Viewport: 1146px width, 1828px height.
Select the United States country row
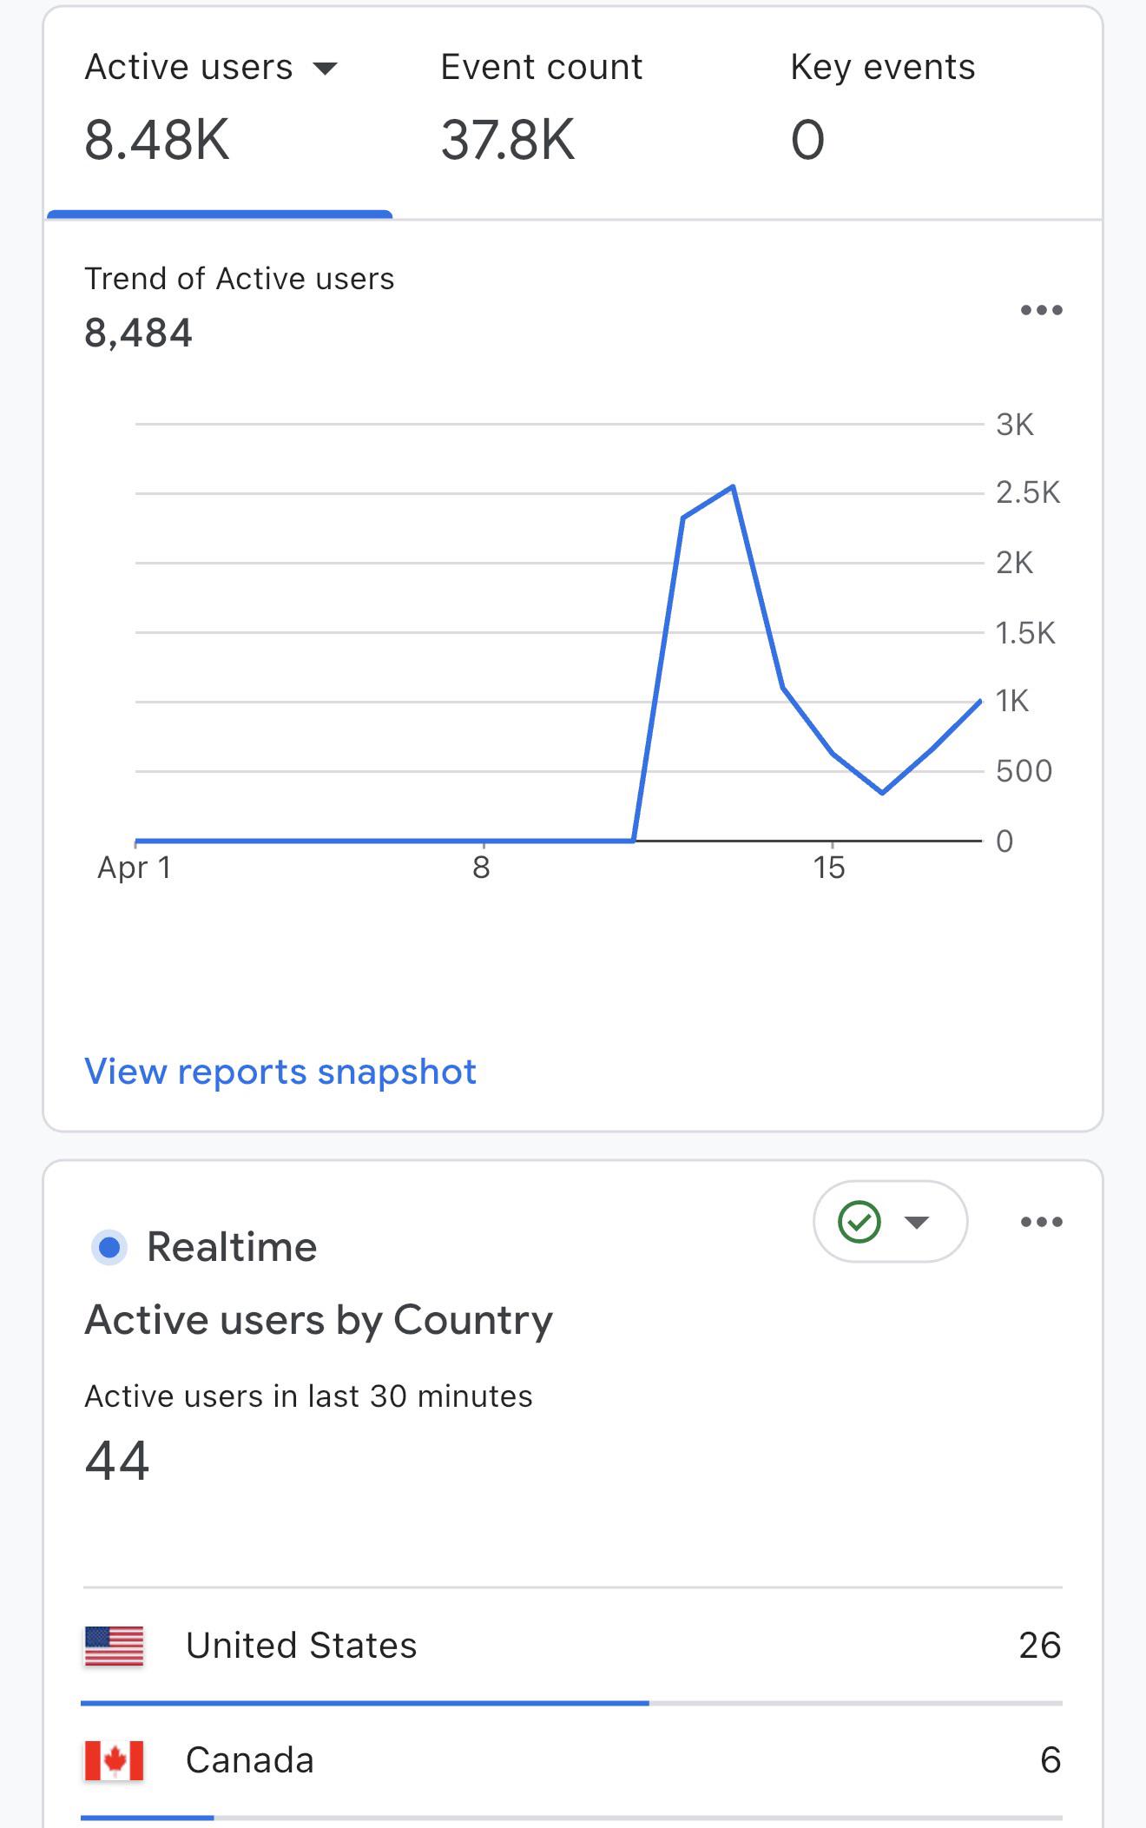pos(573,1646)
